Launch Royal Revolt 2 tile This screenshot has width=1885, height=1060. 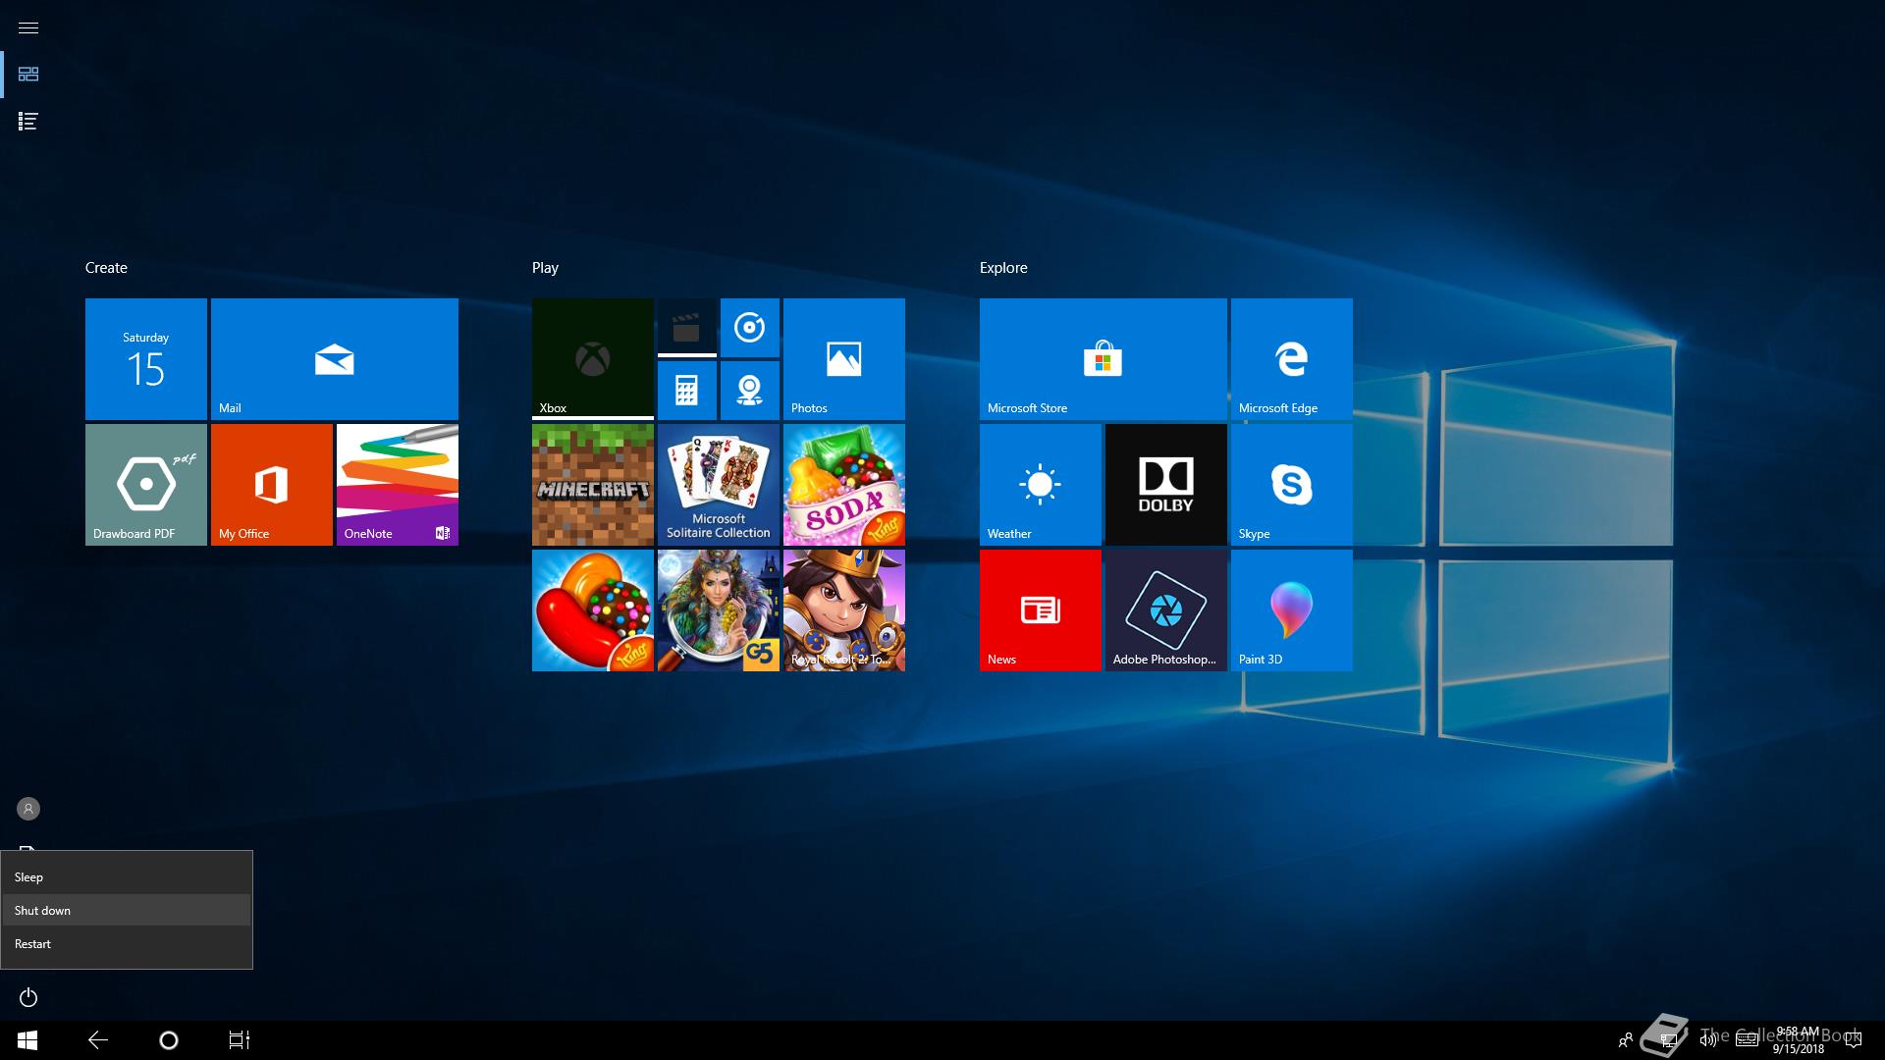(x=844, y=610)
